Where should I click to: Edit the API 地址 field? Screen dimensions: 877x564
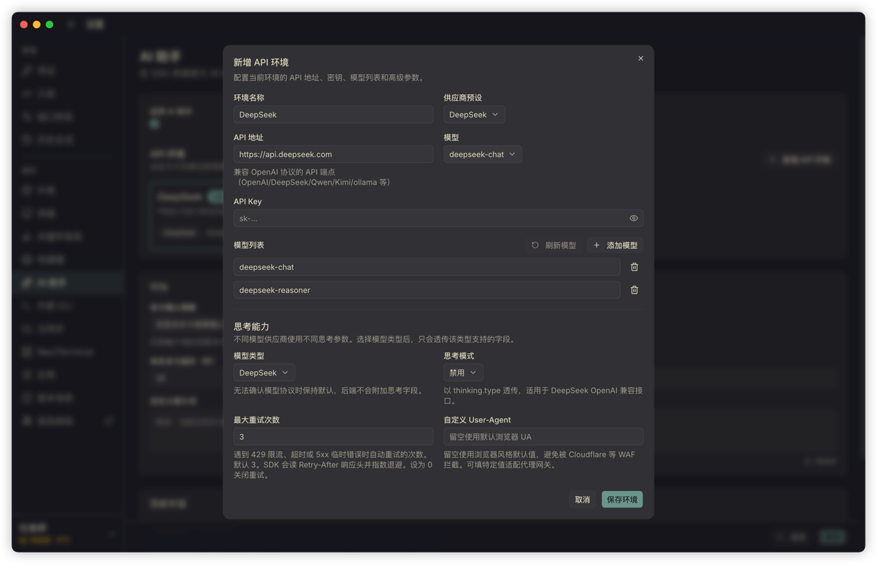pos(333,154)
